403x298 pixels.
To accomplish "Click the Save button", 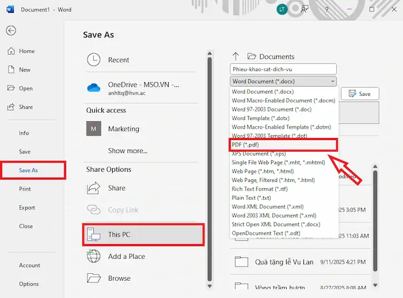I will click(360, 94).
